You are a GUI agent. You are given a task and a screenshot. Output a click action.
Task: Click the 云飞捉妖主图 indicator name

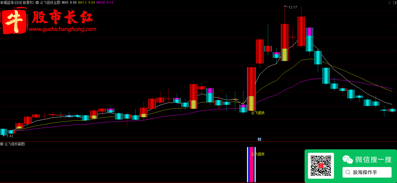[x=50, y=3]
